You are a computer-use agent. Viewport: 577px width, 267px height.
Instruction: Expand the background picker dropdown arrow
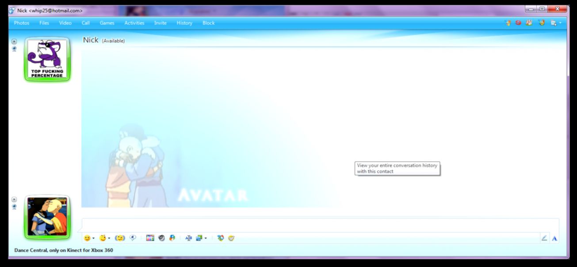tap(205, 237)
